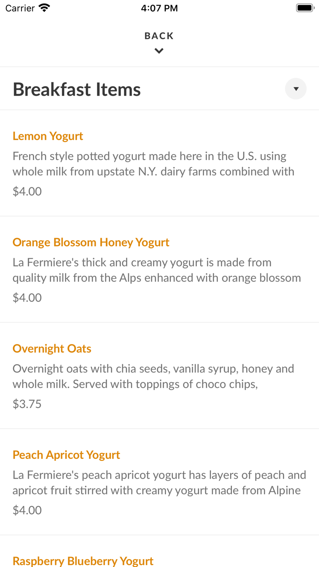The width and height of the screenshot is (319, 567).
Task: Select the Lemon Yogurt item title
Action: 48,136
